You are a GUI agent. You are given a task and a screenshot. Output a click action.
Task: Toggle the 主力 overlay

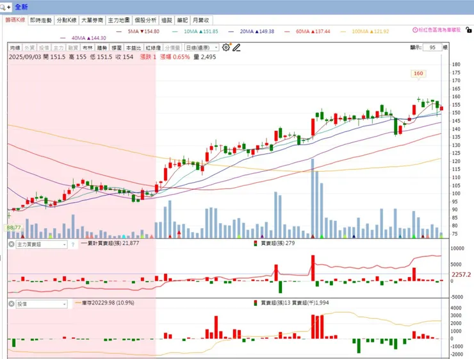(x=58, y=48)
